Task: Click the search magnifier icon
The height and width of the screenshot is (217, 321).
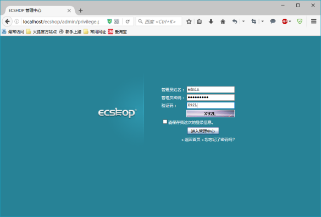Action: click(x=140, y=21)
